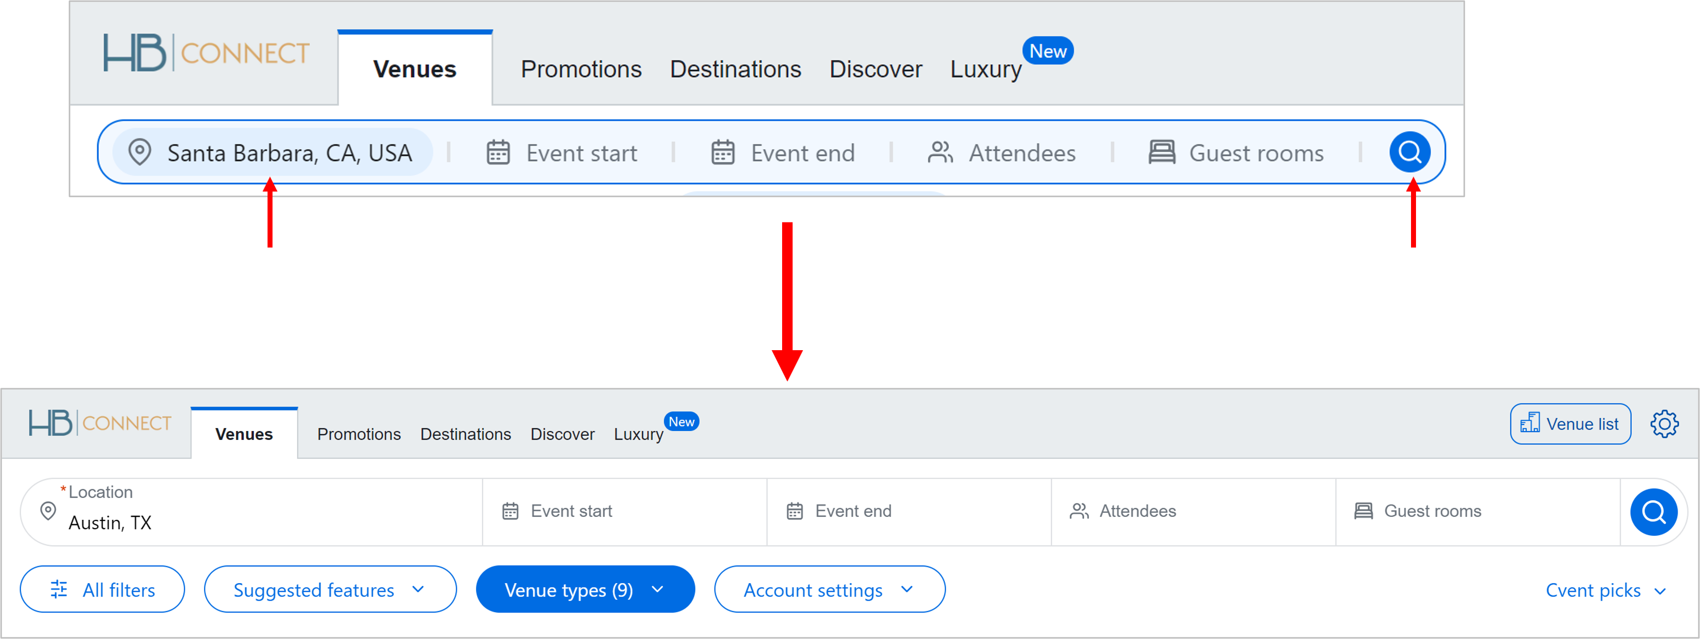
Task: Expand the Account settings dropdown
Action: click(829, 589)
